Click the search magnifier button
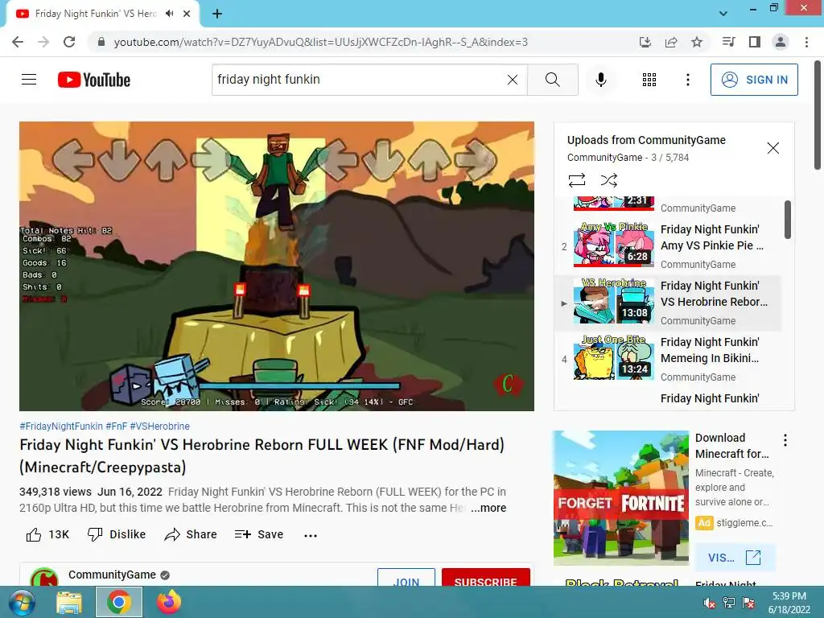Viewport: 824px width, 618px height. point(552,80)
